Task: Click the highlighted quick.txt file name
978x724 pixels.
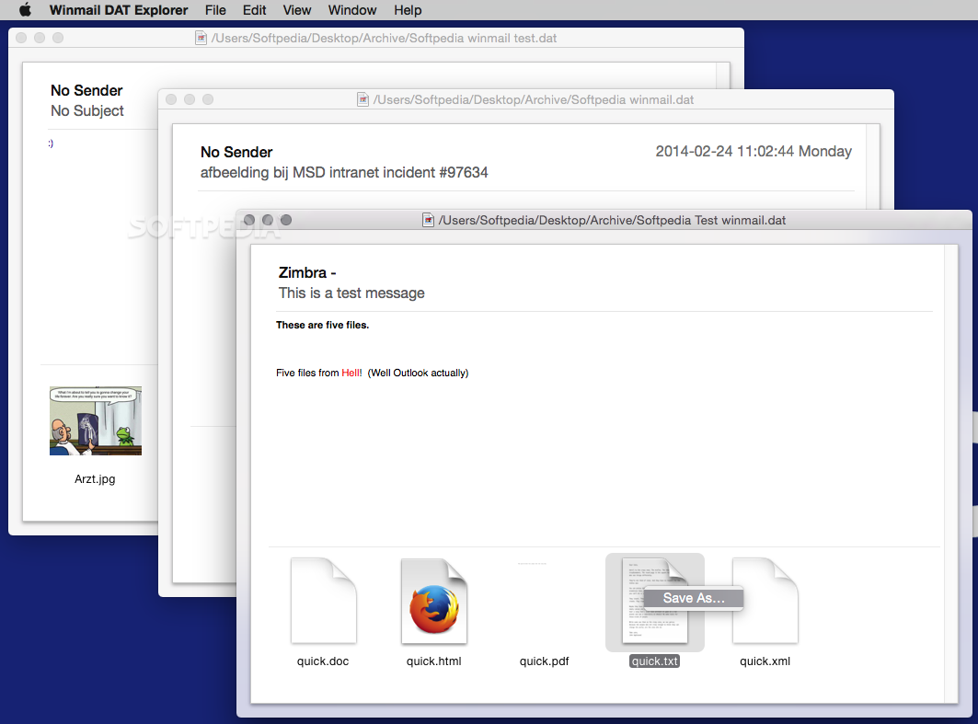Action: click(x=654, y=661)
